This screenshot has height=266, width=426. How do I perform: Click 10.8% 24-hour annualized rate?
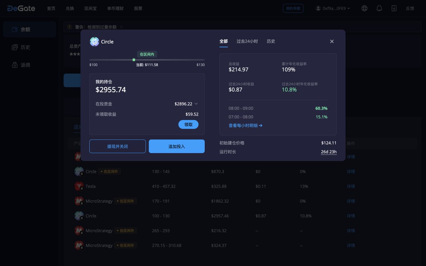click(289, 90)
